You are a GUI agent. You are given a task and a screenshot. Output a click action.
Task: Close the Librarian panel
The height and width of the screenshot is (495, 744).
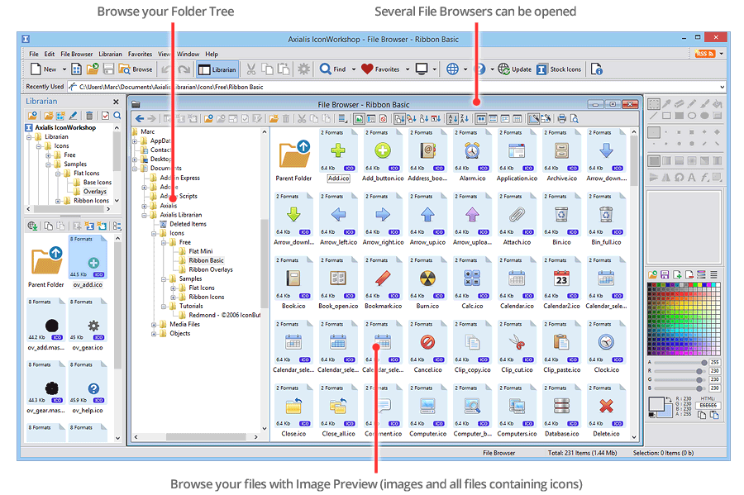click(117, 102)
